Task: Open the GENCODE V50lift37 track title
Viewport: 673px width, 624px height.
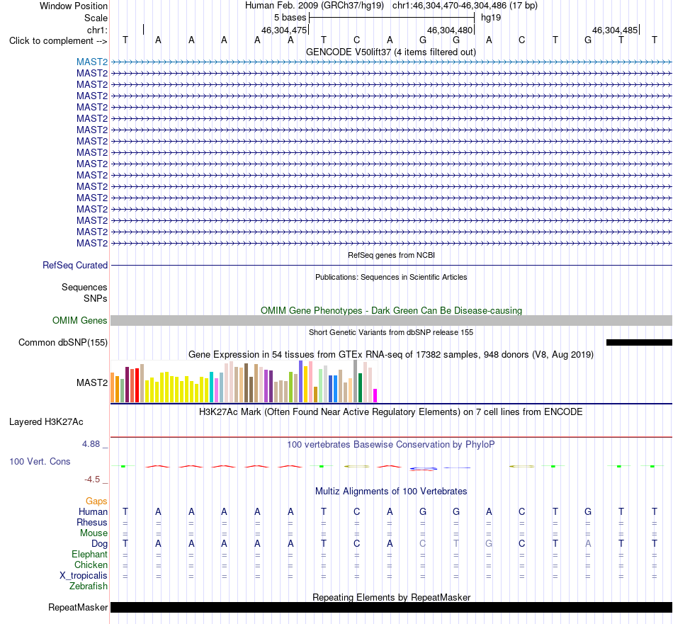Action: pyautogui.click(x=390, y=52)
